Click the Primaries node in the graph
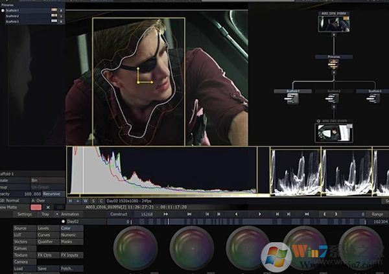The height and width of the screenshot is (274, 389). 333,58
